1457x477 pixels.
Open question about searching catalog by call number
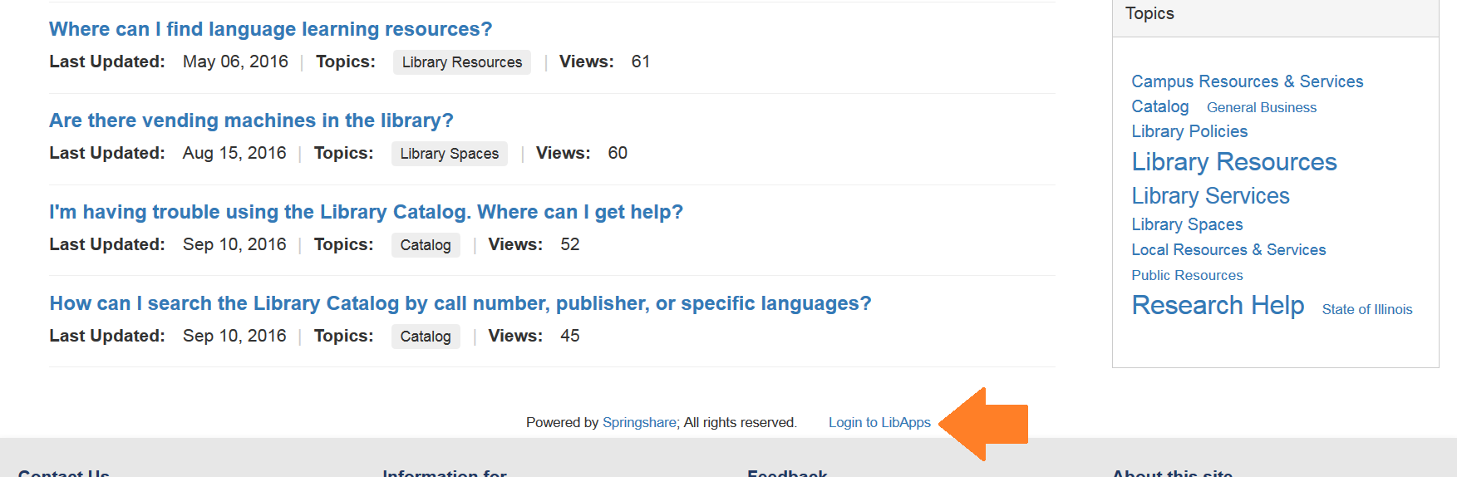460,303
